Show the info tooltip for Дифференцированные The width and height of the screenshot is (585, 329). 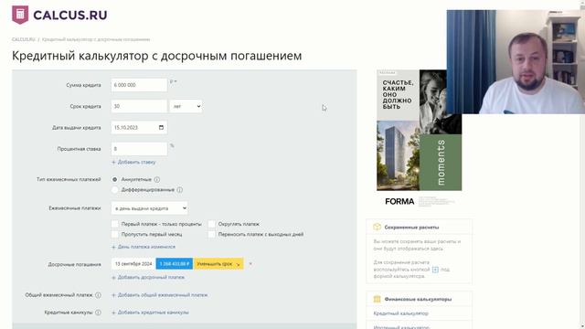(x=180, y=190)
